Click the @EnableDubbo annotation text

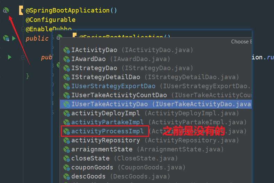point(49,29)
